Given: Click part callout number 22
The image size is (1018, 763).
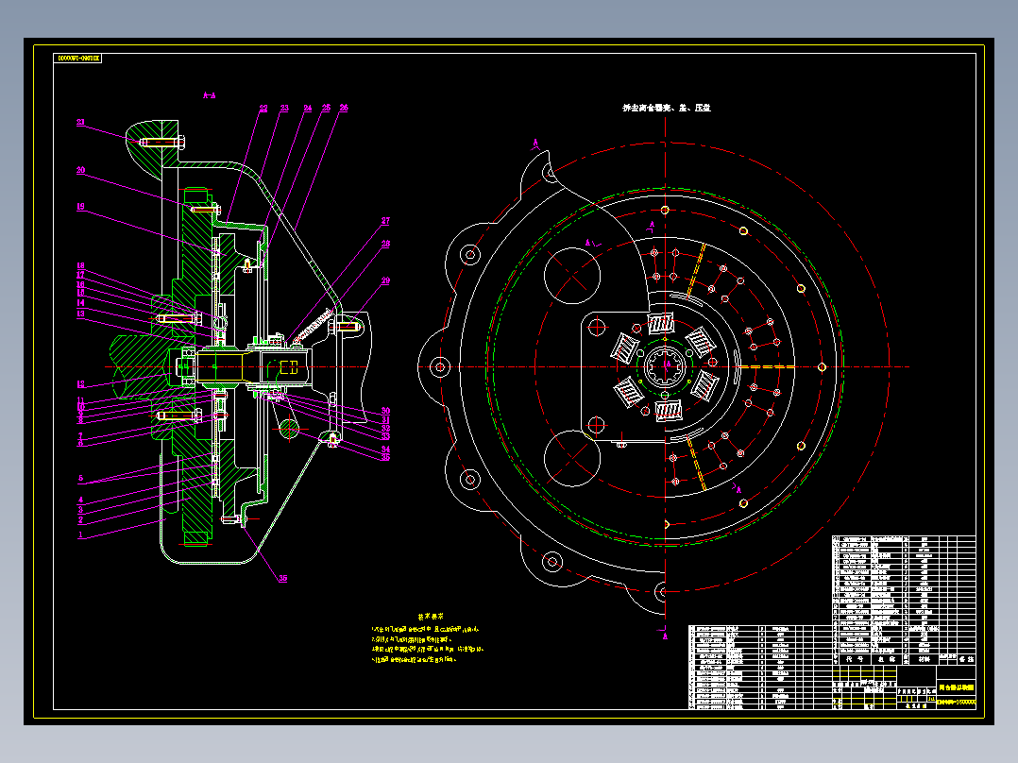Looking at the screenshot, I should 263,109.
